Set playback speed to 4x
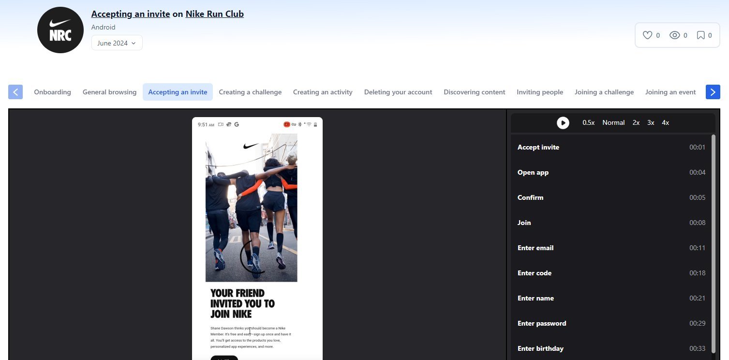 click(666, 123)
